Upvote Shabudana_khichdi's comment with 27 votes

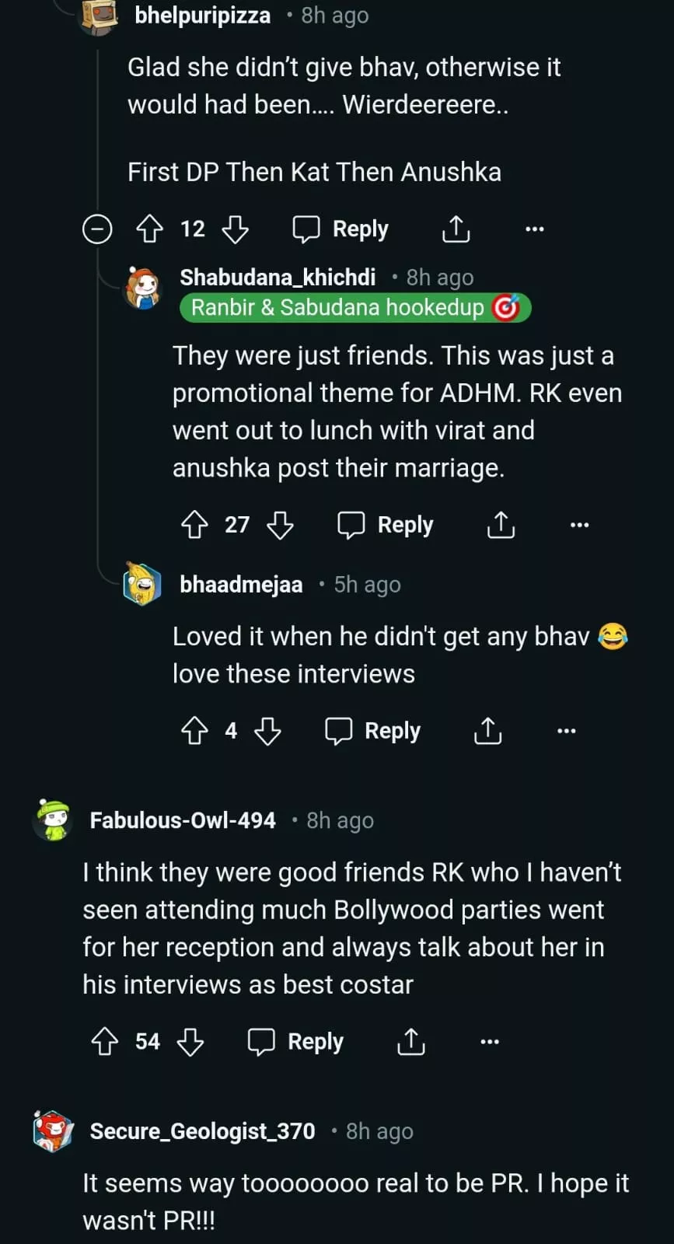[194, 525]
